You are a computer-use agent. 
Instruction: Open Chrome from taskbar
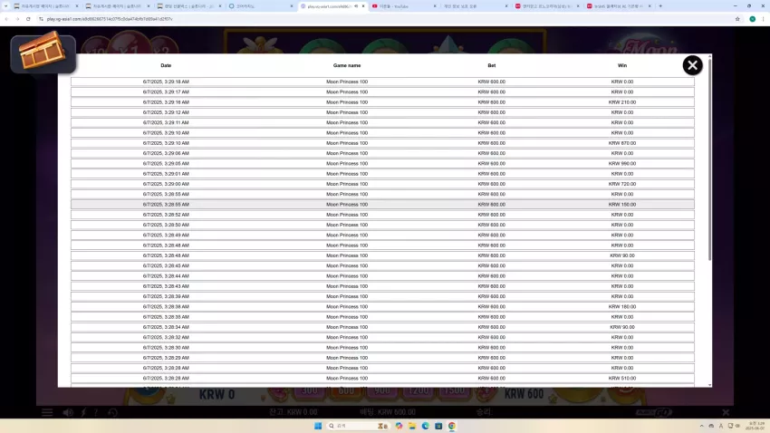pos(452,426)
